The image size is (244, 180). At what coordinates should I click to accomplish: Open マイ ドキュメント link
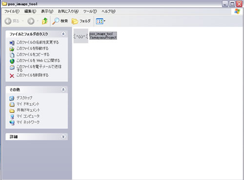pyautogui.click(x=28, y=104)
